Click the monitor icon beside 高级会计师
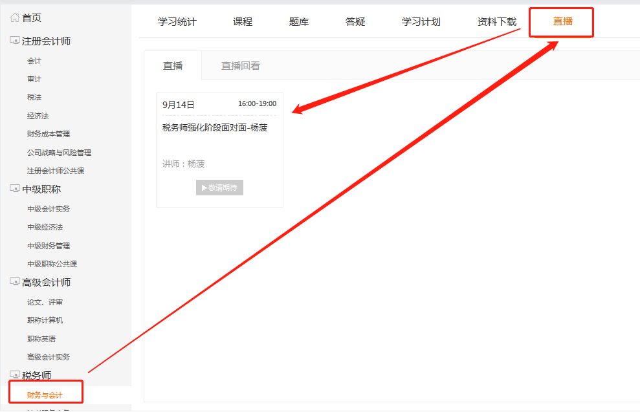 pyautogui.click(x=13, y=281)
